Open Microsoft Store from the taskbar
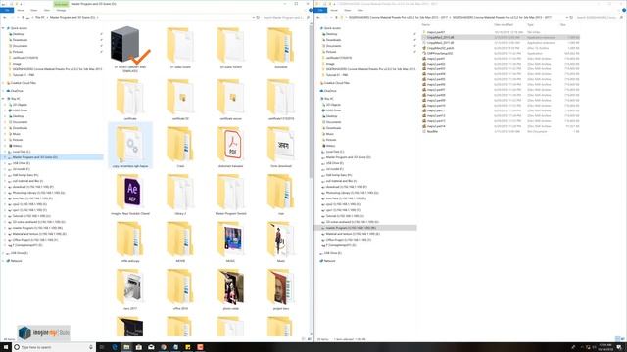The image size is (627, 352). [x=139, y=347]
